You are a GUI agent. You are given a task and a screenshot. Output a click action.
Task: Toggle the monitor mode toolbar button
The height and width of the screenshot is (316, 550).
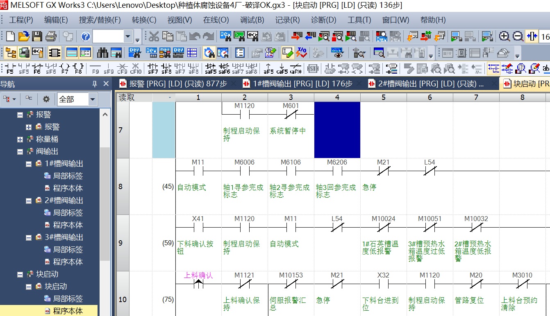coord(209,52)
